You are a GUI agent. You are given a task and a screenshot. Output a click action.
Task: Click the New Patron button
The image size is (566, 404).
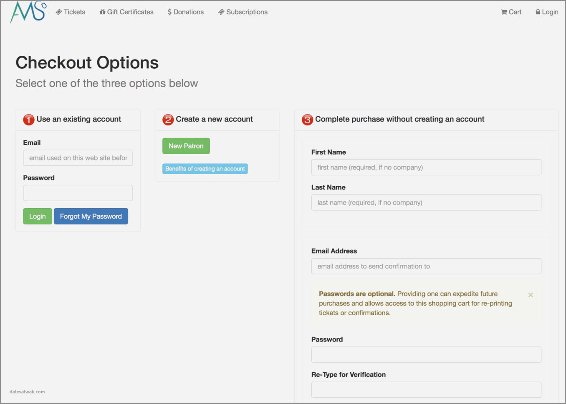(186, 146)
